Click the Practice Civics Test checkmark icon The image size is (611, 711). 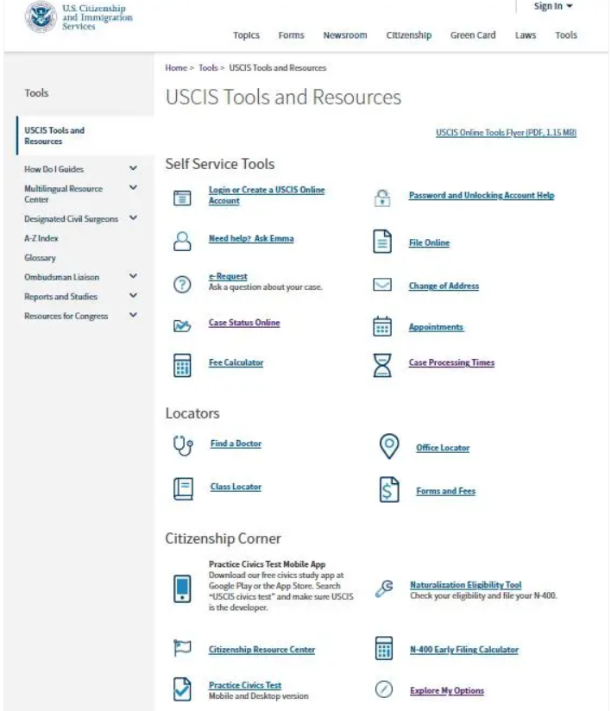pyautogui.click(x=182, y=689)
